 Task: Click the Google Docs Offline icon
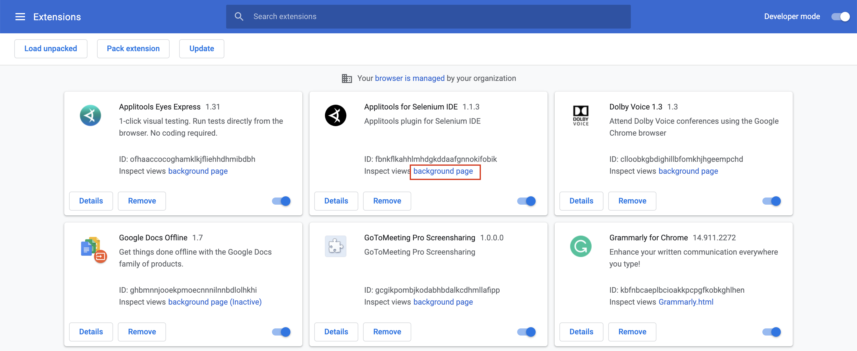(x=93, y=250)
